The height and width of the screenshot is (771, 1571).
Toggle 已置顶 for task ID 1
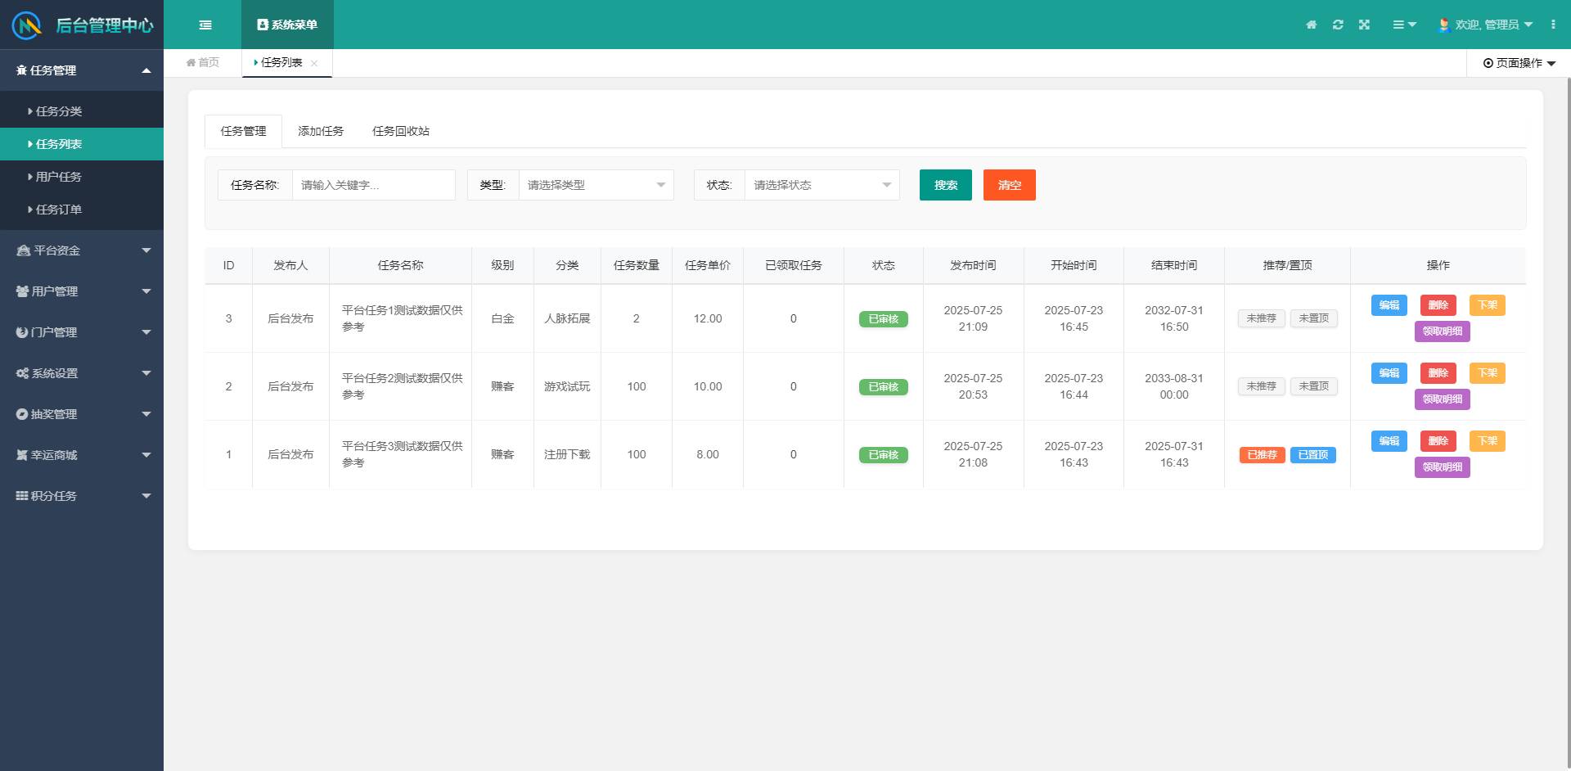click(x=1313, y=455)
